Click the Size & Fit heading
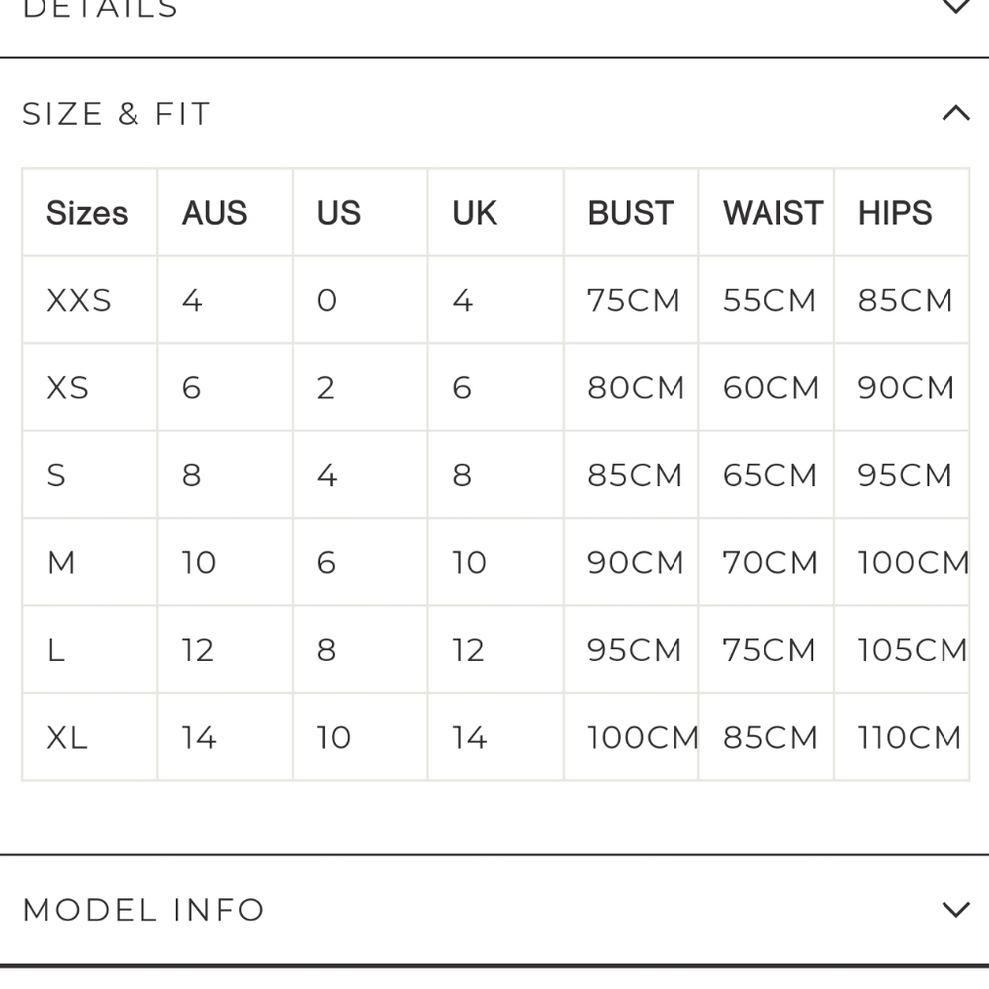This screenshot has width=989, height=989. [116, 114]
